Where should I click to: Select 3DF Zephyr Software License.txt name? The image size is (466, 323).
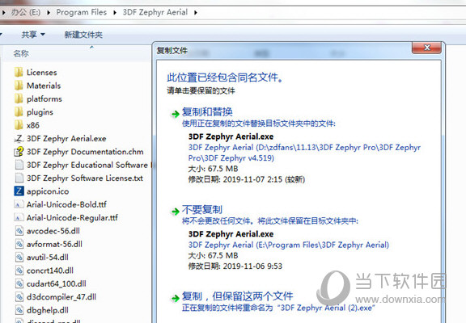click(85, 178)
